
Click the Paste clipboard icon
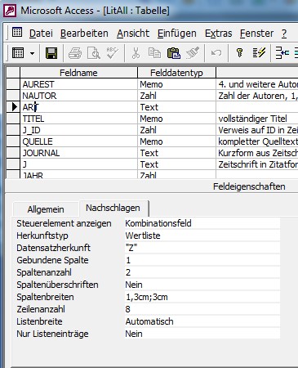173,53
